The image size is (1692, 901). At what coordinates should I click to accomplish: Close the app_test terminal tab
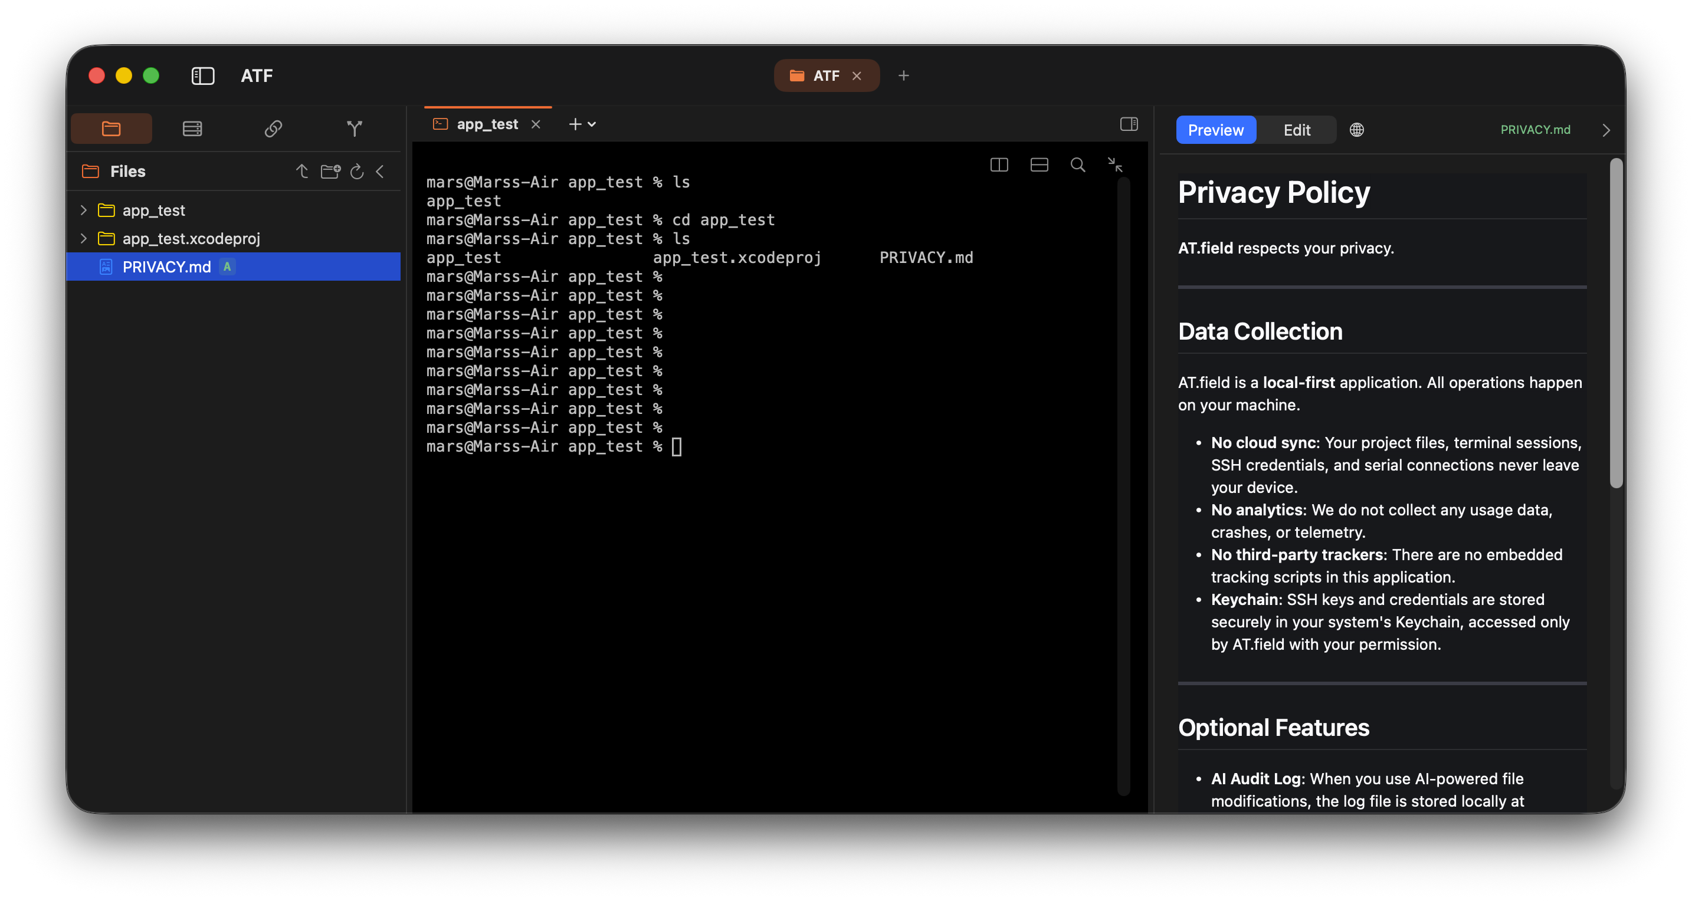(x=536, y=124)
